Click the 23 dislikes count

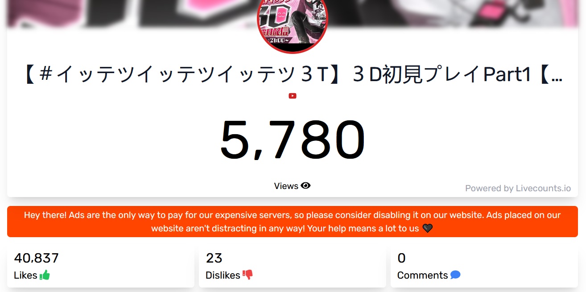point(214,258)
